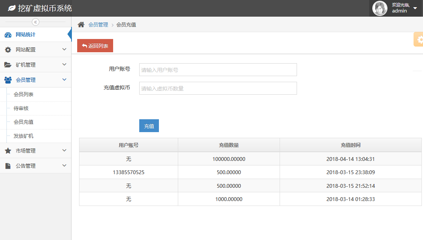
Task: Open the orange settings gear panel
Action: pyautogui.click(x=419, y=39)
